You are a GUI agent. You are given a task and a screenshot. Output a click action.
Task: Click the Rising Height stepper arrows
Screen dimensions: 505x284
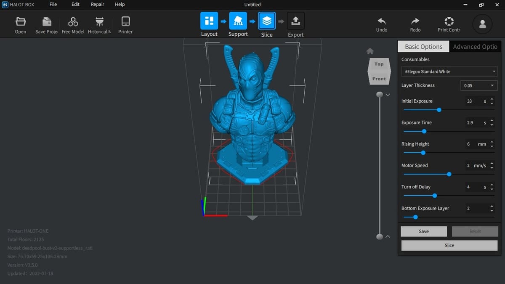click(492, 144)
